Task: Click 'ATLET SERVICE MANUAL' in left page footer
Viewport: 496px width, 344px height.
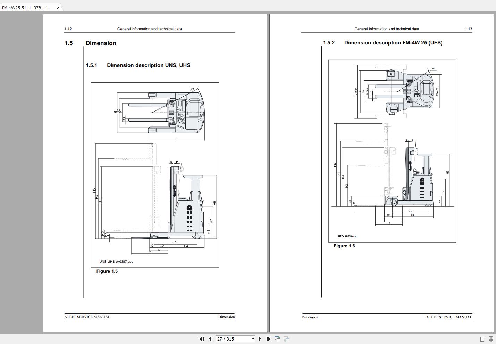Action: point(87,317)
